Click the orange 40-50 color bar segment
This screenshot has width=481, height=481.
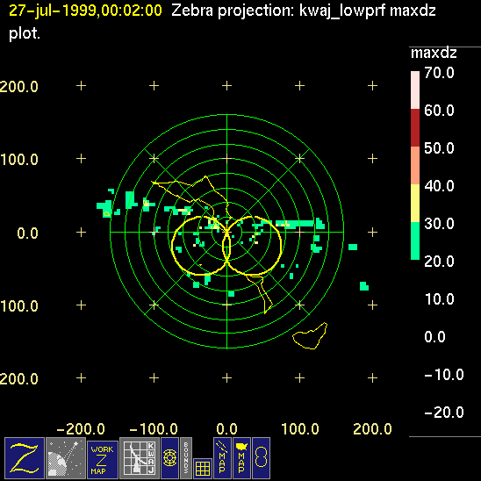415,165
